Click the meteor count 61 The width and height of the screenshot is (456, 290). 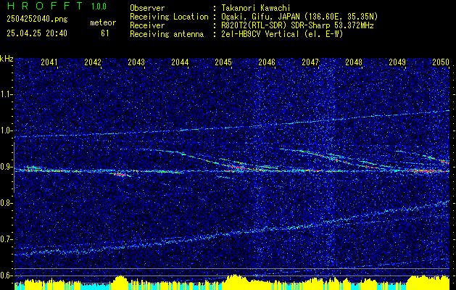[105, 33]
